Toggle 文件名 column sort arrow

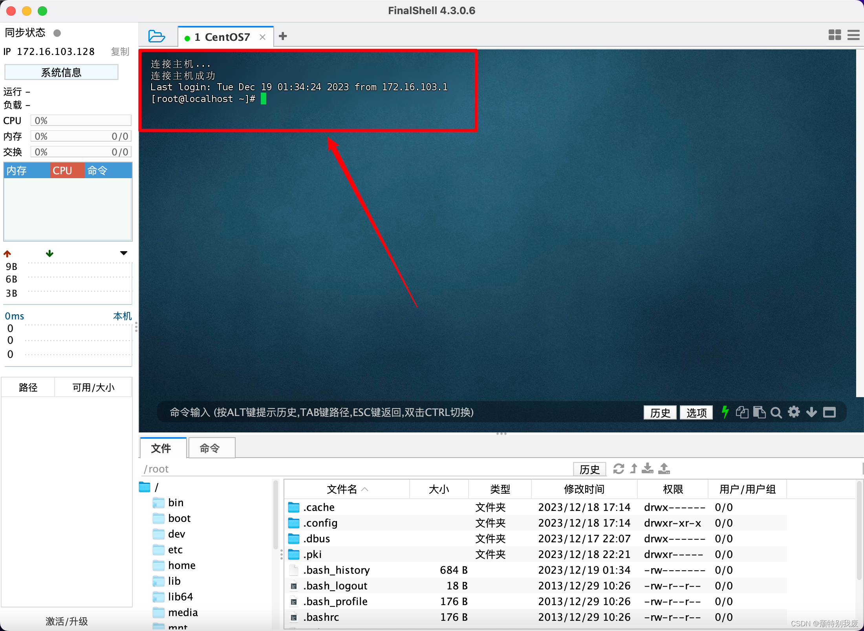tap(365, 489)
